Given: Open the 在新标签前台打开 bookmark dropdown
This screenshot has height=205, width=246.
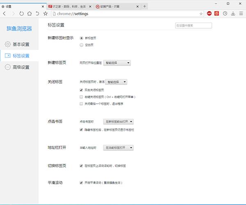Looking at the screenshot, I should tap(119, 122).
